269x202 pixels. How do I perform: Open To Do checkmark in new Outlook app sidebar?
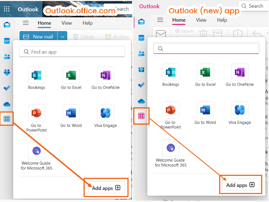142,85
